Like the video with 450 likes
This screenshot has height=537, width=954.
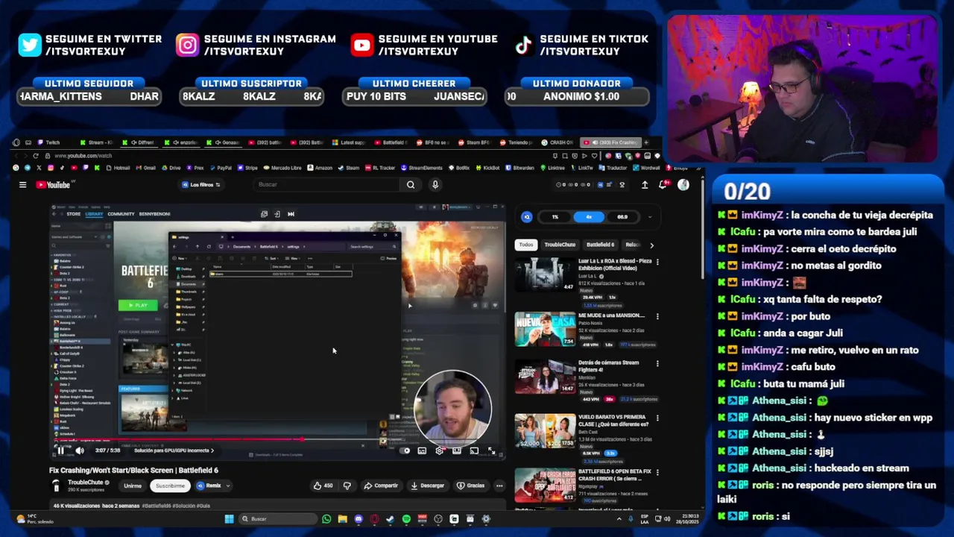(x=323, y=486)
